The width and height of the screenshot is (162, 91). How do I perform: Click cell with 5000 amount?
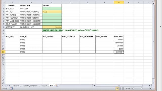tap(119, 49)
